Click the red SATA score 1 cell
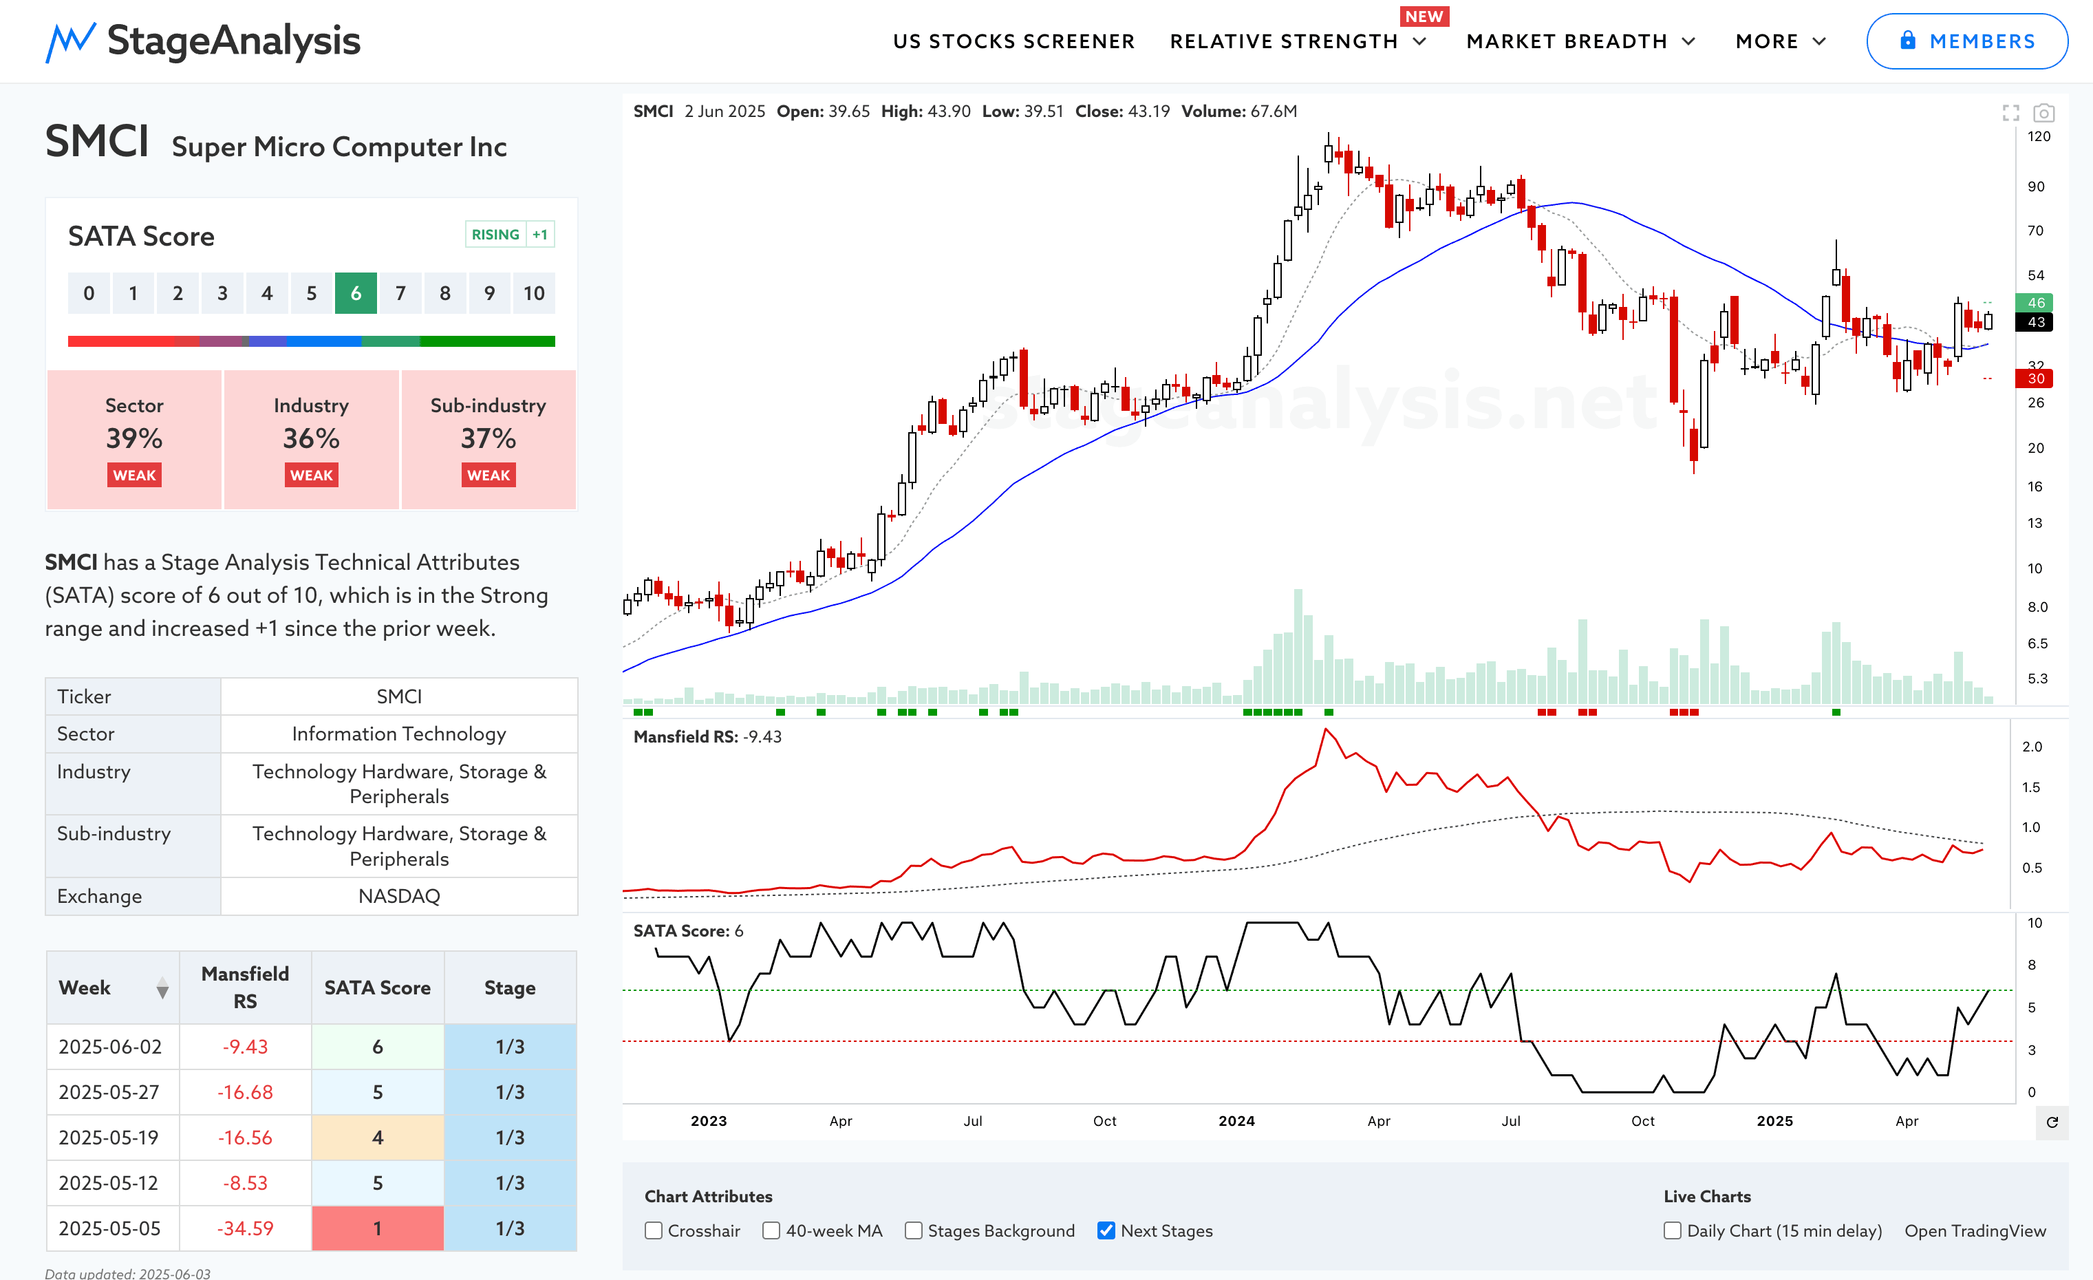The width and height of the screenshot is (2093, 1280). 377,1228
